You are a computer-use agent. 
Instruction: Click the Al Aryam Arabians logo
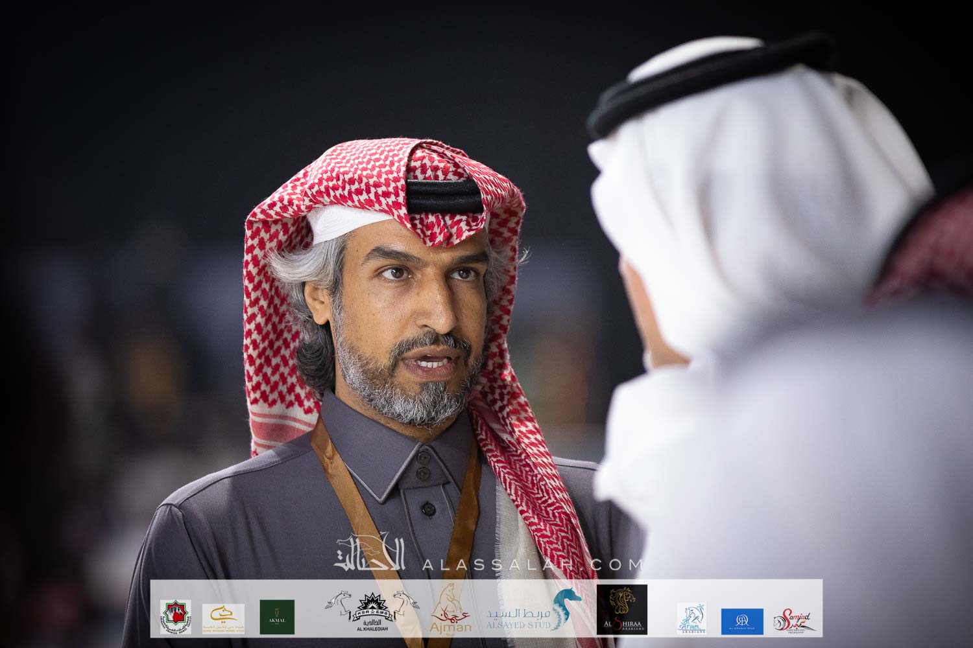[x=691, y=618]
